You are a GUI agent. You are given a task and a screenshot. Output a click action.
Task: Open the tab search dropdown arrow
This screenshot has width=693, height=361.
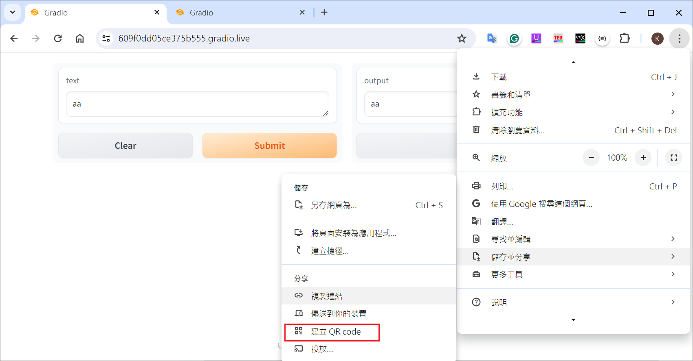tap(13, 13)
